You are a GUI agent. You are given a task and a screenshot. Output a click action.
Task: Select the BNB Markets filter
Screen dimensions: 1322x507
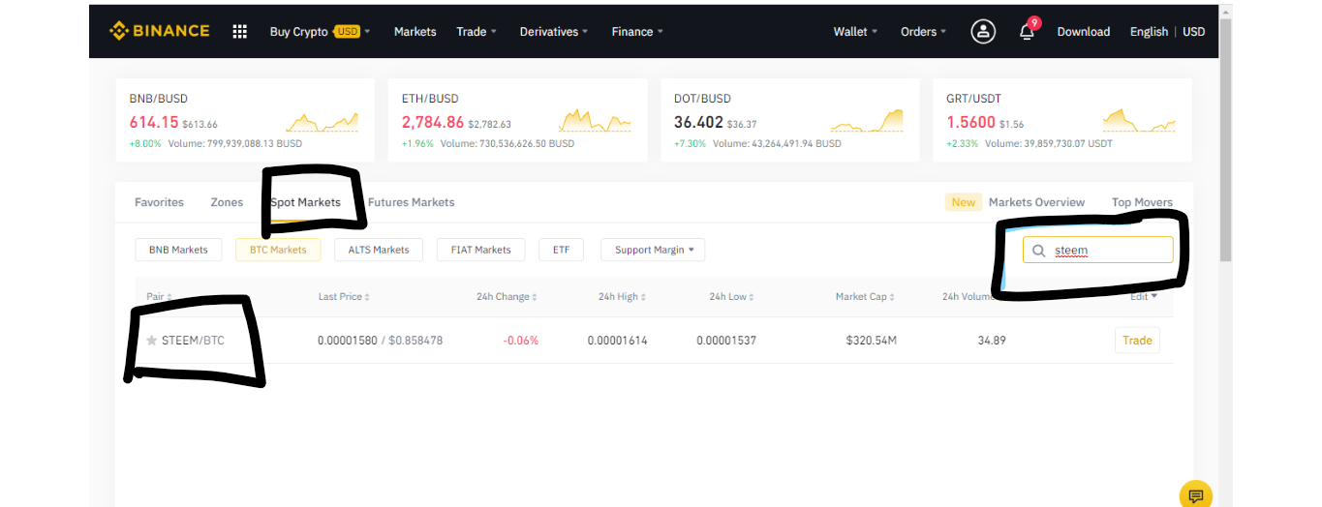pyautogui.click(x=178, y=250)
